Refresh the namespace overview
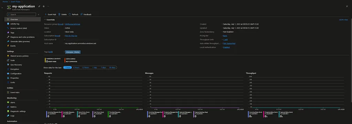Viewport: 352px width, 124px height. pyautogui.click(x=74, y=14)
